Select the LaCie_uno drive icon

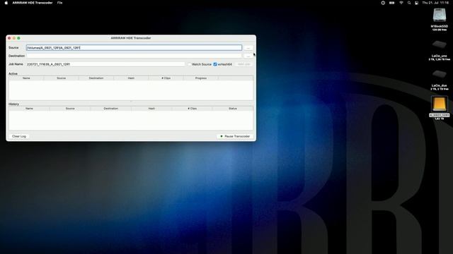pos(439,44)
